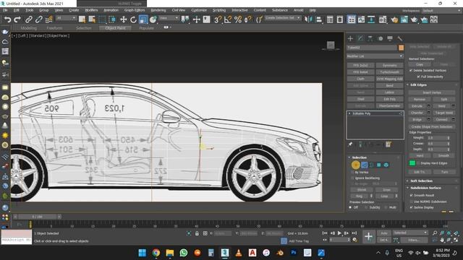Open the Motion panel tab icon
Image resolution: width=463 pixels, height=260 pixels.
(381, 38)
